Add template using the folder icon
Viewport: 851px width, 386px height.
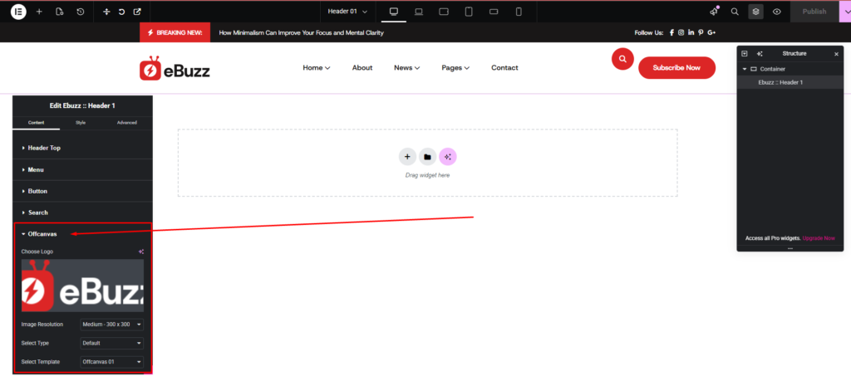pos(427,157)
